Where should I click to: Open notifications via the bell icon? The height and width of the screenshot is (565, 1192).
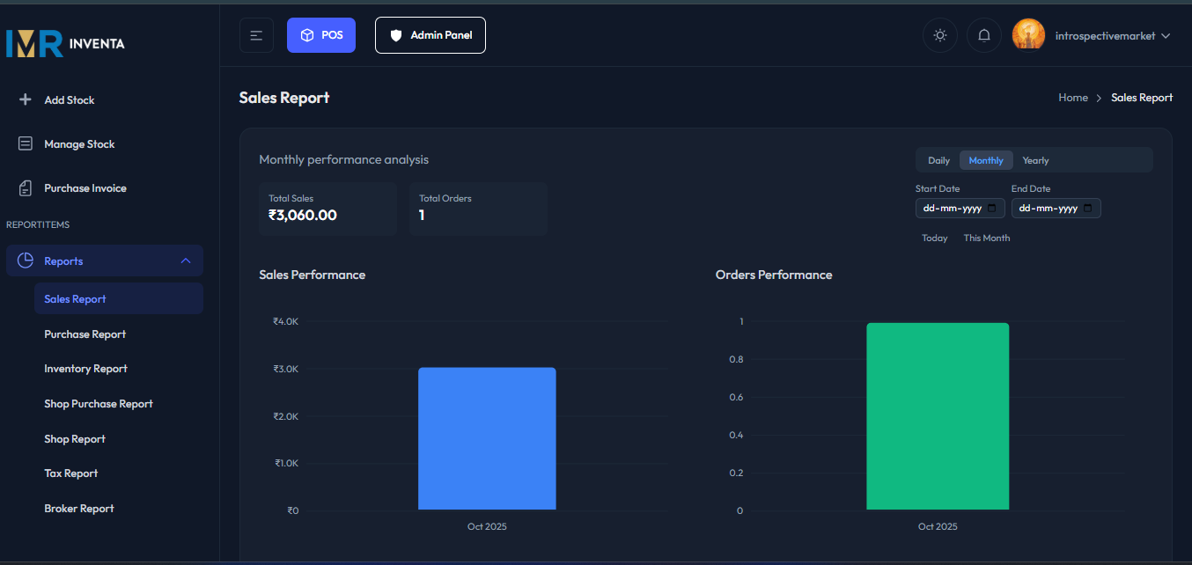(x=983, y=34)
